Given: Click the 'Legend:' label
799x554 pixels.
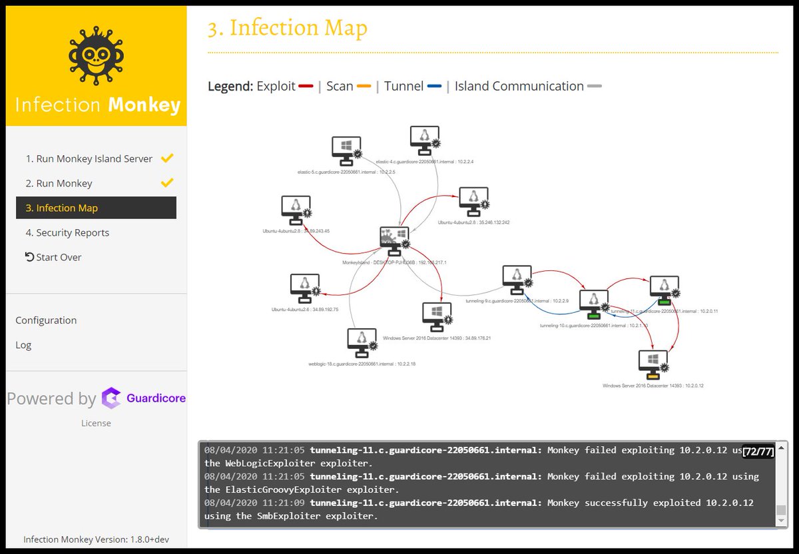Looking at the screenshot, I should (x=230, y=86).
